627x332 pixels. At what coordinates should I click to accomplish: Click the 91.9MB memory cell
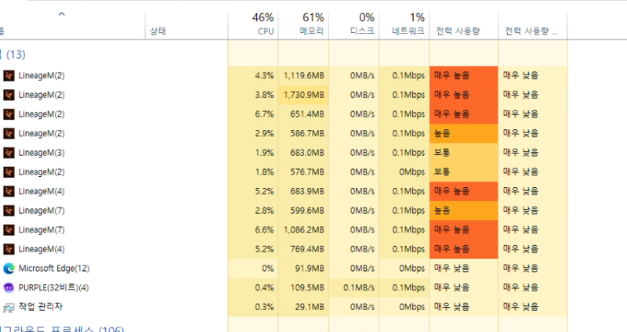[303, 268]
